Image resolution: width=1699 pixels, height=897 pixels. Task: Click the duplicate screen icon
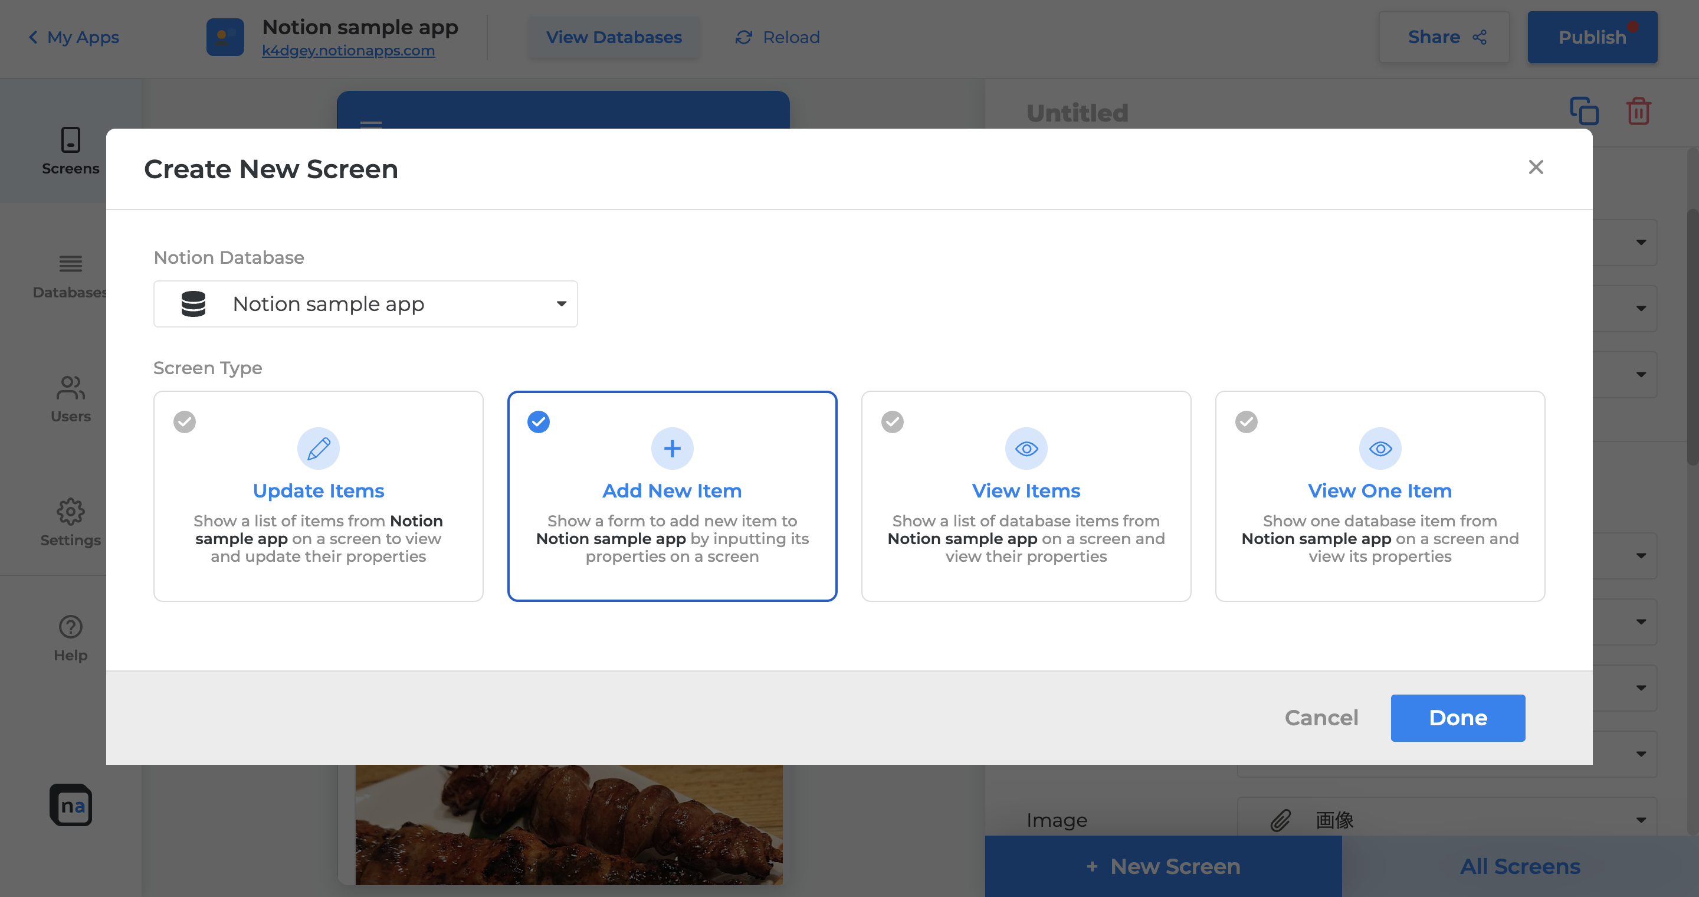pos(1583,111)
